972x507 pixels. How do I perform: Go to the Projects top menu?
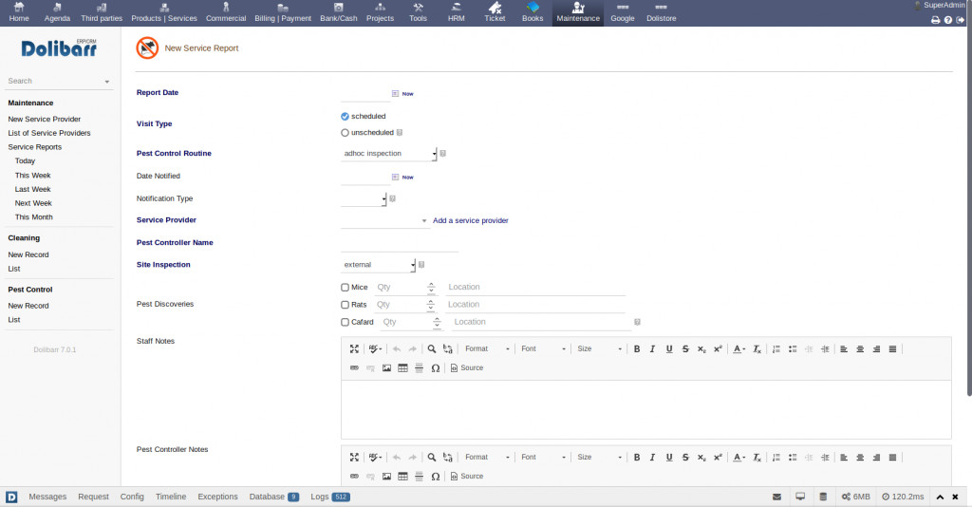coord(380,12)
